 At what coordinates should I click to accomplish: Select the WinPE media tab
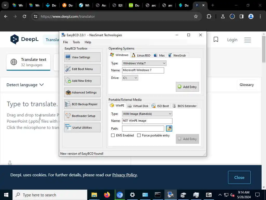click(117, 105)
